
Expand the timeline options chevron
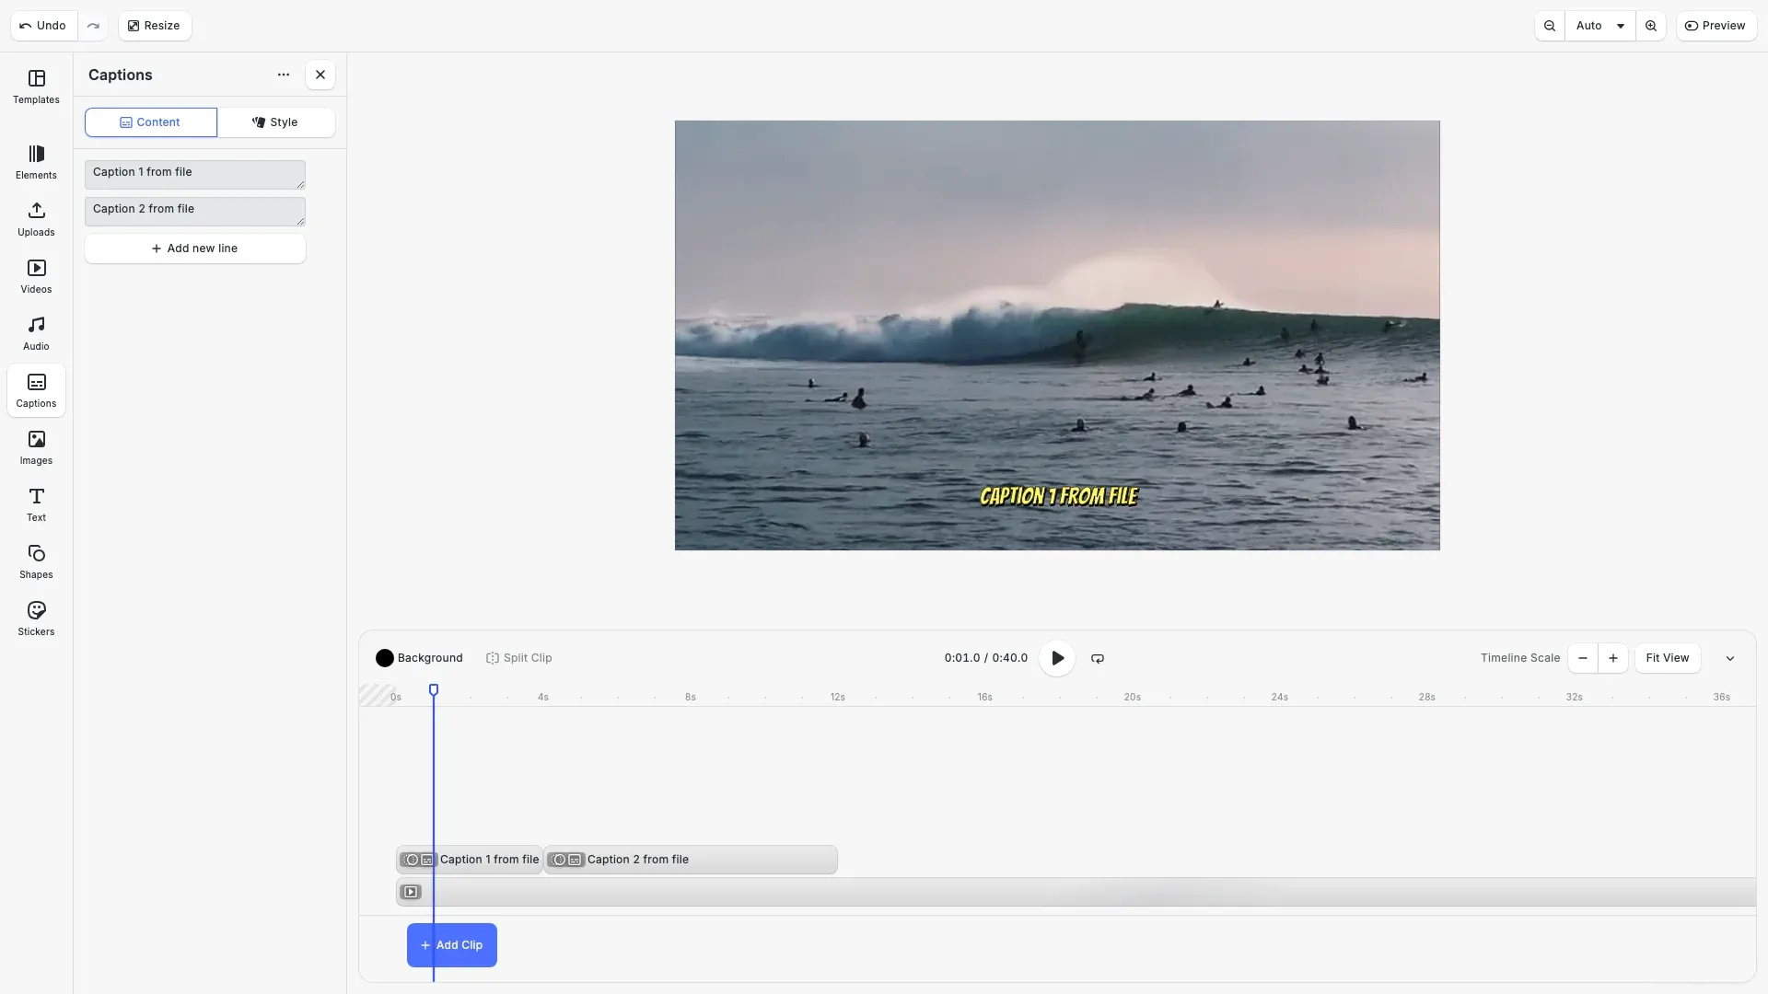point(1730,657)
